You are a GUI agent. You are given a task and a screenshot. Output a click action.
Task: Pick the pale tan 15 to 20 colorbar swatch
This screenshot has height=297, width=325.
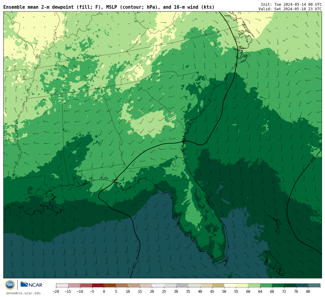click(x=146, y=286)
